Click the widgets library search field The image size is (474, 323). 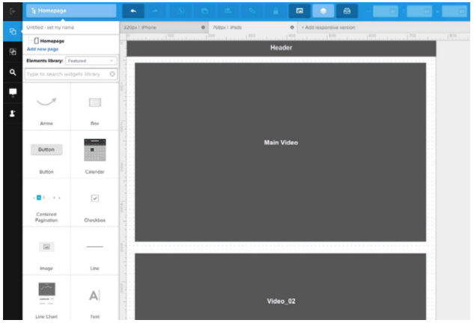(x=70, y=74)
